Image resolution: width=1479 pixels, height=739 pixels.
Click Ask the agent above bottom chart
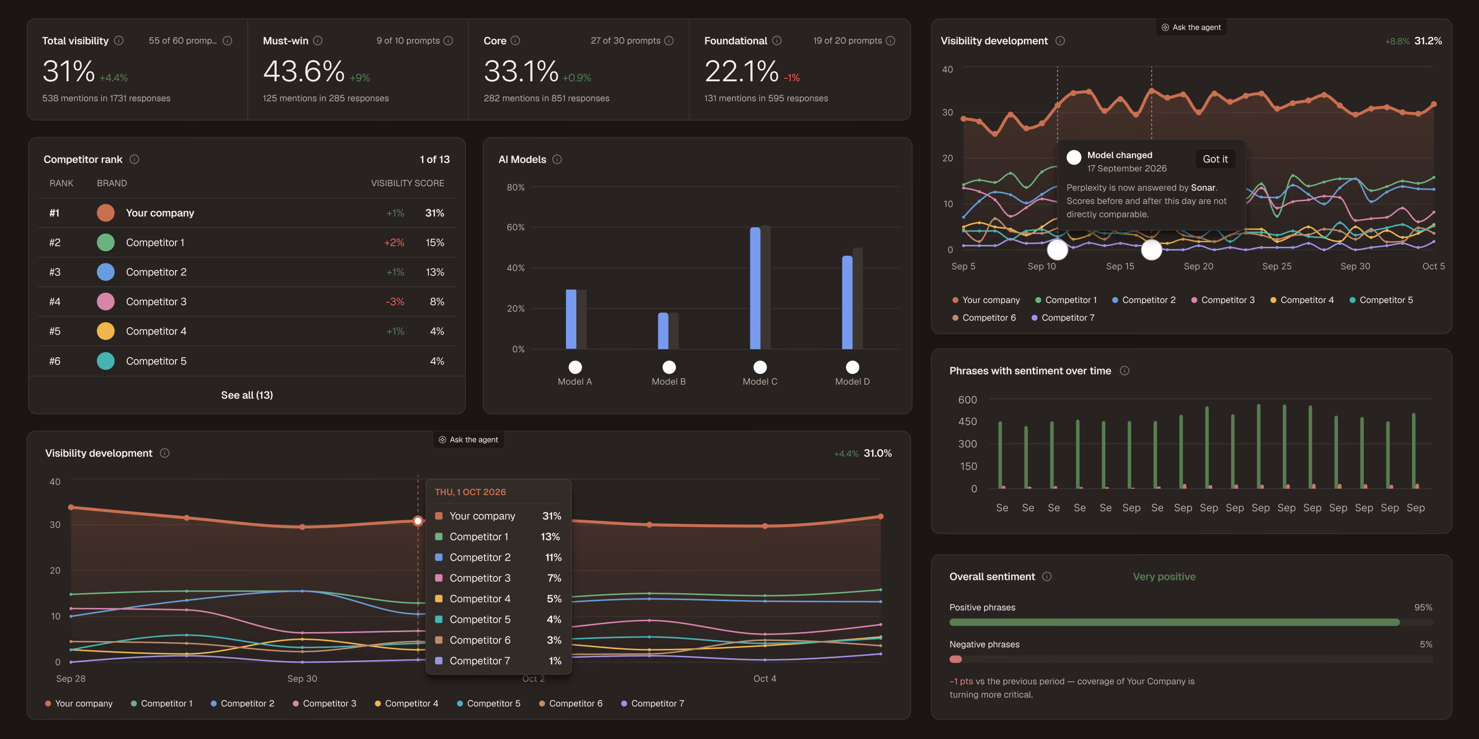point(468,440)
